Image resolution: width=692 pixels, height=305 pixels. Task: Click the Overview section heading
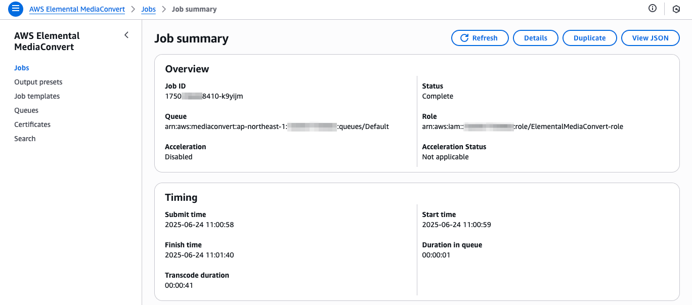pos(187,69)
